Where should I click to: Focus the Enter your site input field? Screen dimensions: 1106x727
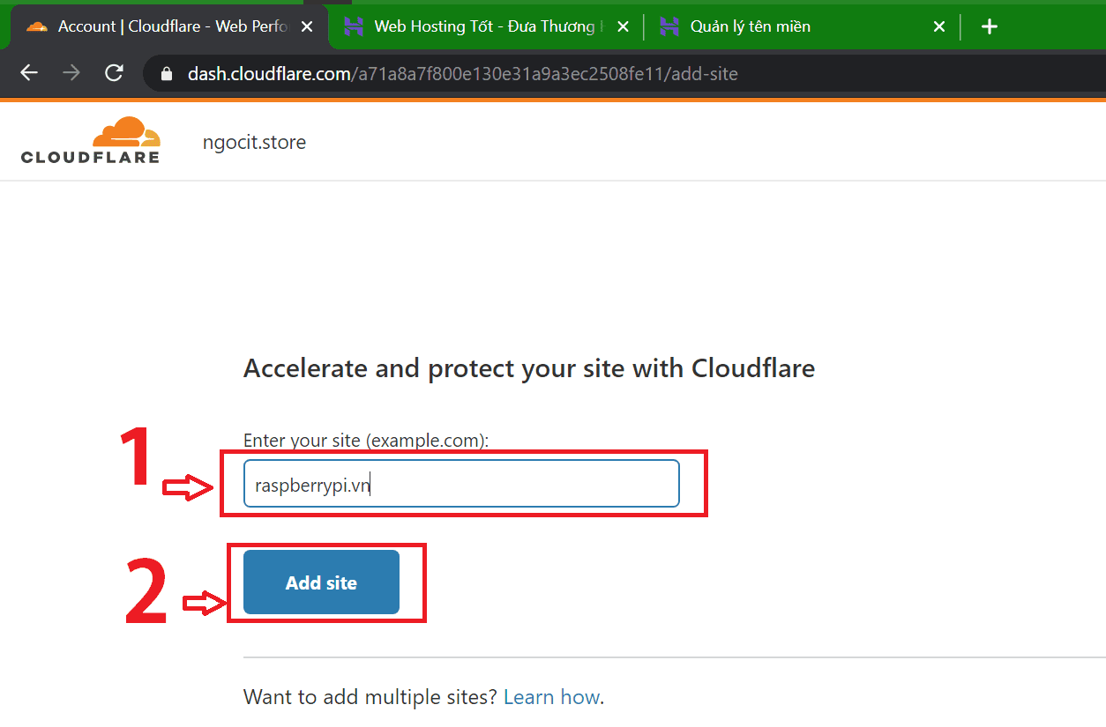pyautogui.click(x=461, y=484)
